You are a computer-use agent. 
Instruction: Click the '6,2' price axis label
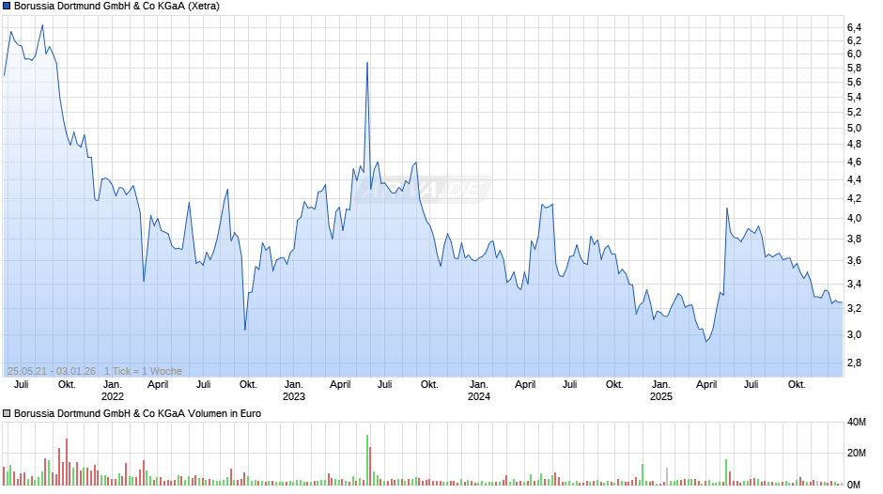point(854,40)
